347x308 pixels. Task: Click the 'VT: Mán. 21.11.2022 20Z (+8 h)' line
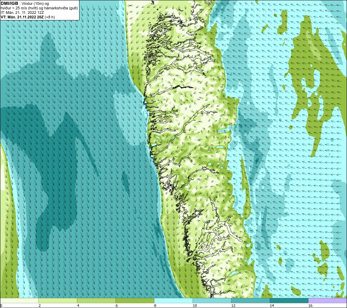pyautogui.click(x=28, y=17)
